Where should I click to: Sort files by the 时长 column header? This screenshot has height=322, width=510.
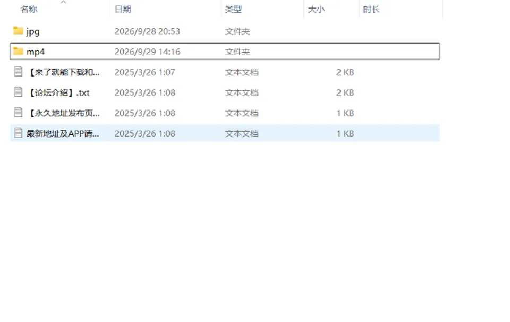[x=371, y=9]
